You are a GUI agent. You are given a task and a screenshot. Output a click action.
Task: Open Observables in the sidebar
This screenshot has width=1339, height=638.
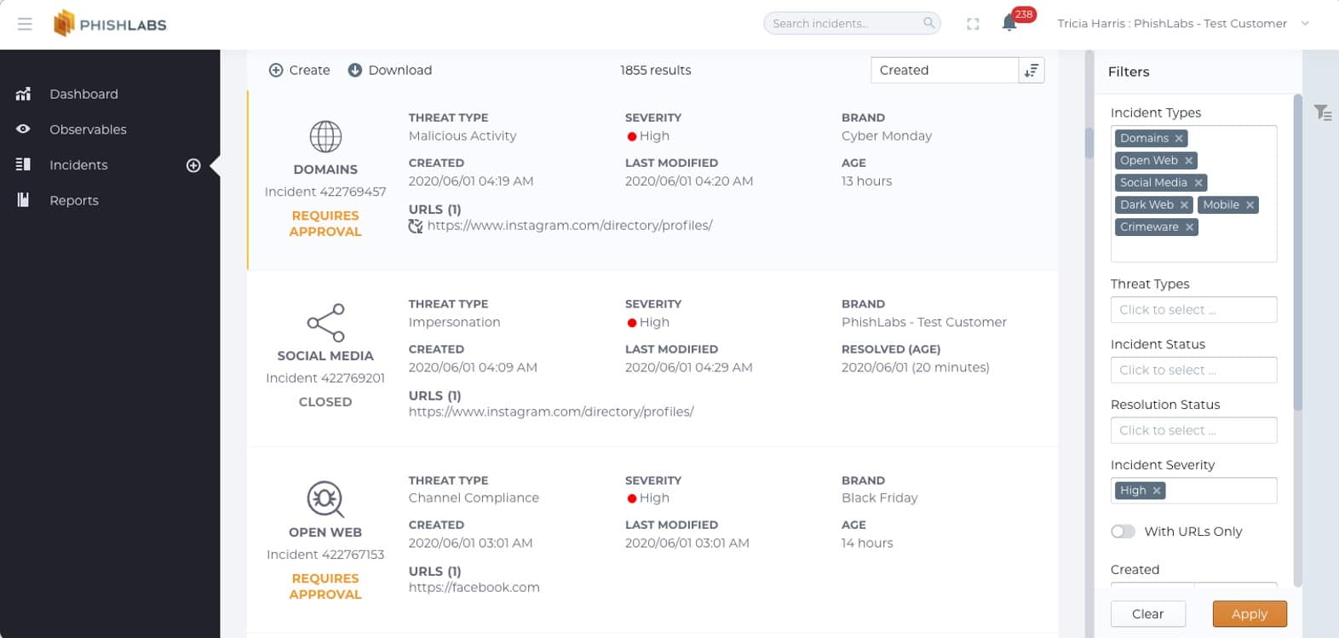[88, 129]
